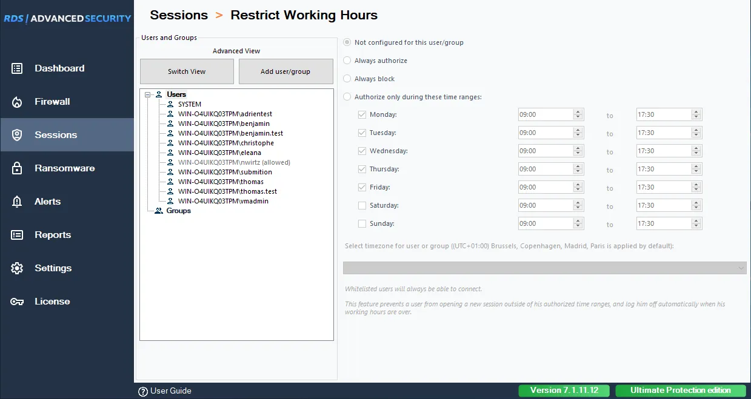Click the RDS Advanced Security logo
The height and width of the screenshot is (399, 751).
(67, 18)
